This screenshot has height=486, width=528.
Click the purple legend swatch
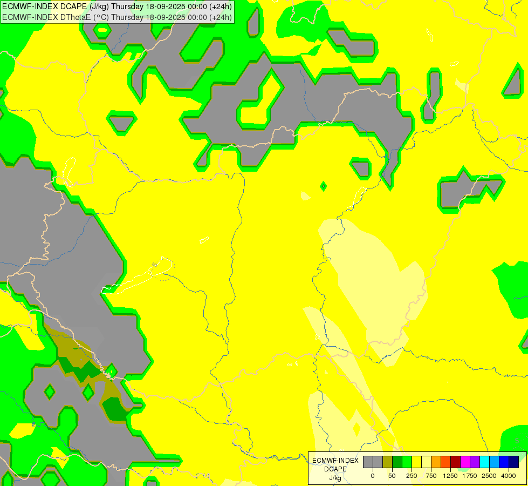pyautogui.click(x=475, y=462)
